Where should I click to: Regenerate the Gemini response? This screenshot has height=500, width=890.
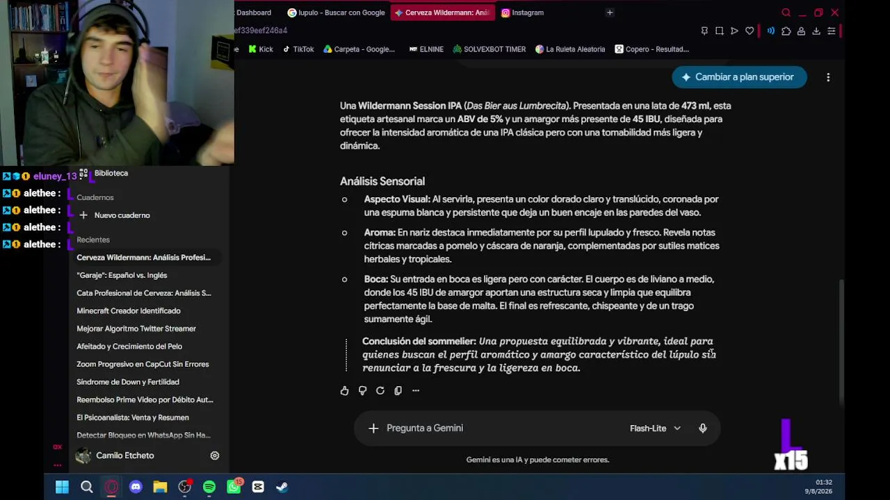[380, 390]
